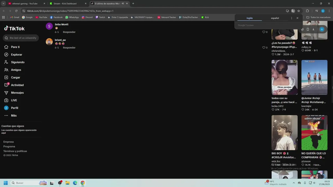This screenshot has width=333, height=187.
Task: Open Chrome three-dot menu
Action: (329, 11)
